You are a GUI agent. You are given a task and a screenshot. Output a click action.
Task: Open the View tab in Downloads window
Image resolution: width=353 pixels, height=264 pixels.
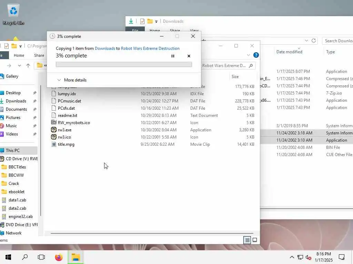coord(194,30)
